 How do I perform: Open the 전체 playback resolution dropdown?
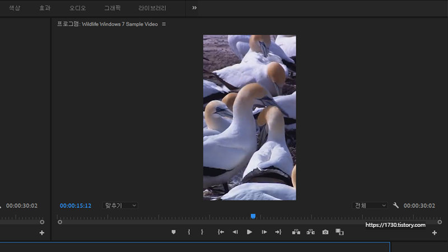coord(370,206)
